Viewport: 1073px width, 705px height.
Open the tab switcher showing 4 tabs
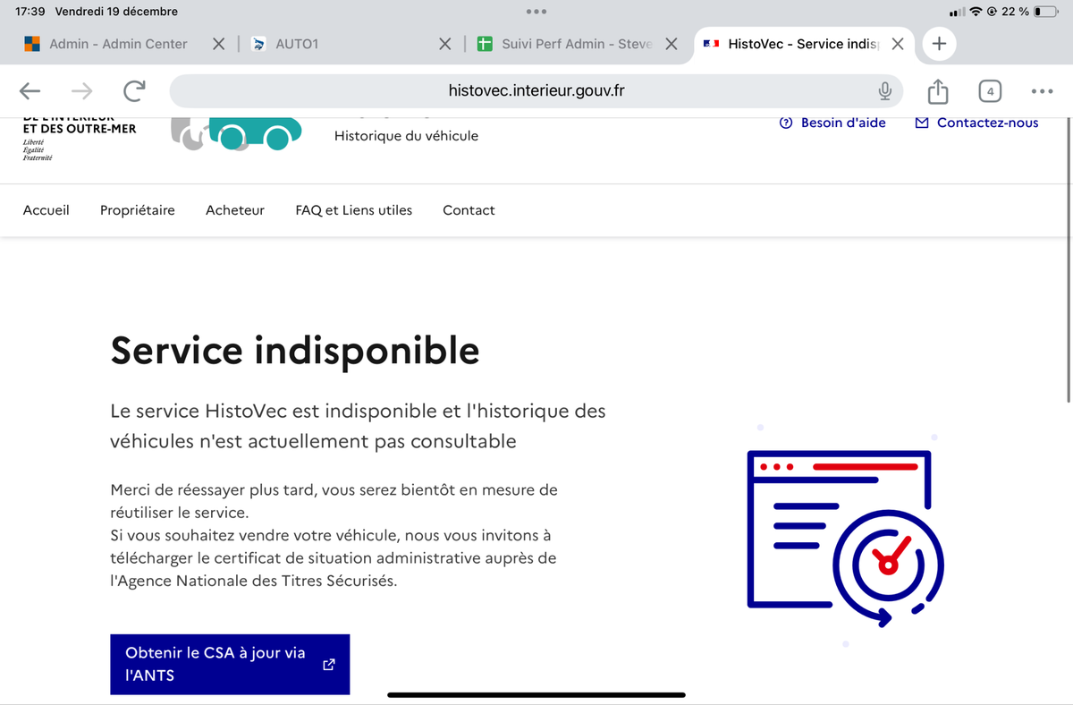click(990, 90)
